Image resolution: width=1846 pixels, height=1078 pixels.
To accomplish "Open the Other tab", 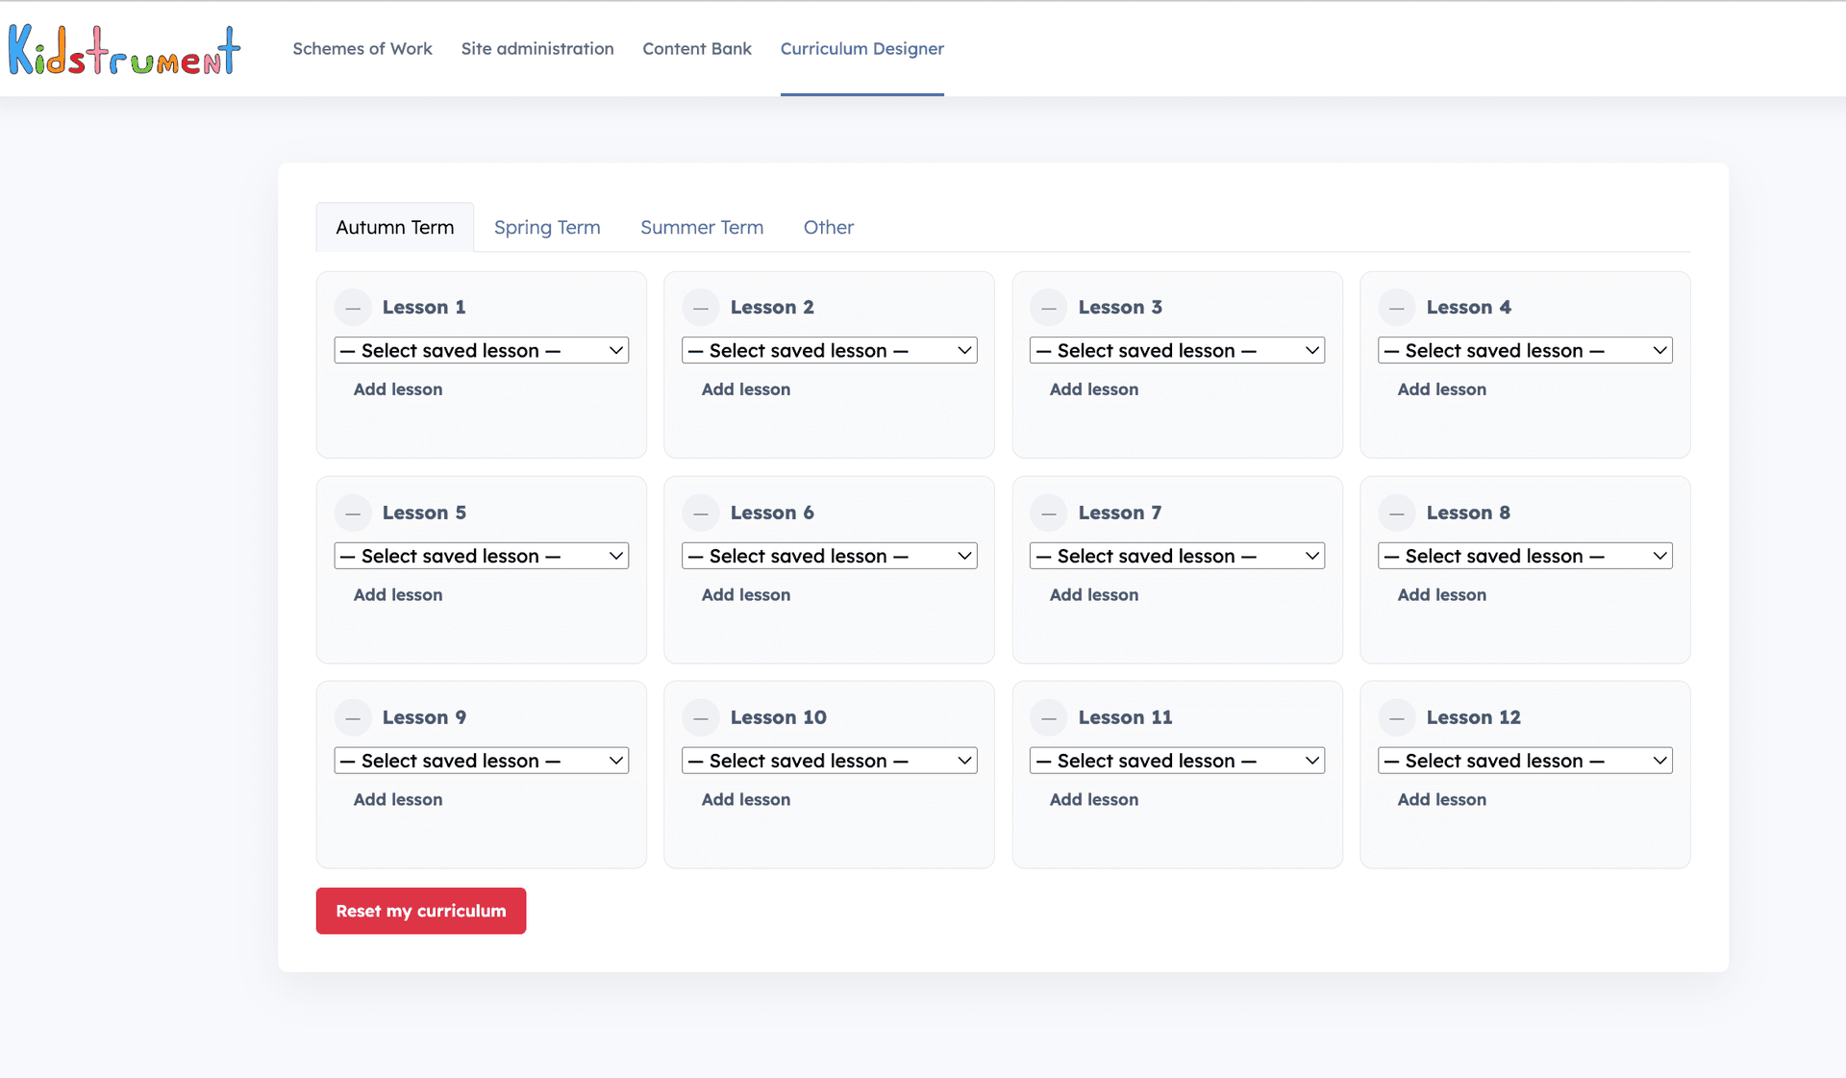I will tap(829, 228).
